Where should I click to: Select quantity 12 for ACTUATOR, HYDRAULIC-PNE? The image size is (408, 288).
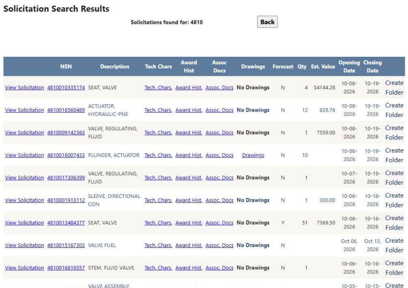pos(305,110)
